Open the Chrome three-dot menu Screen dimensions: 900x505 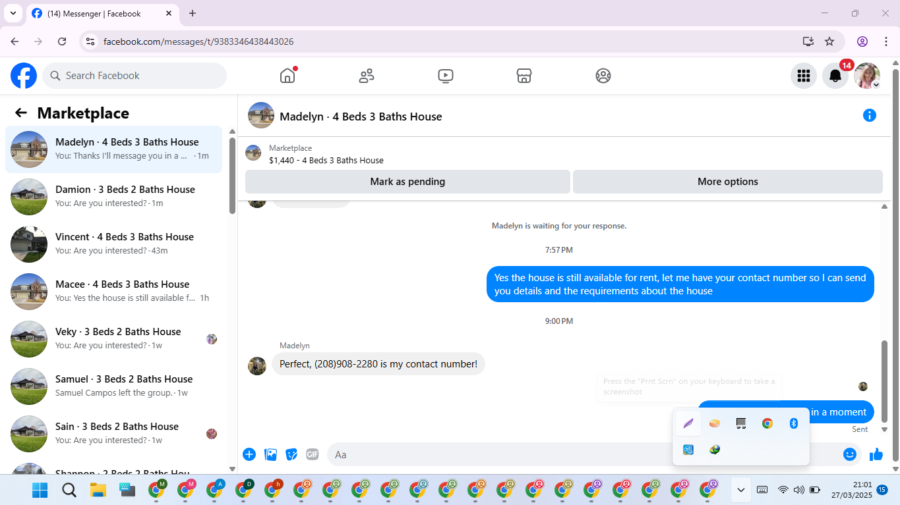886,41
